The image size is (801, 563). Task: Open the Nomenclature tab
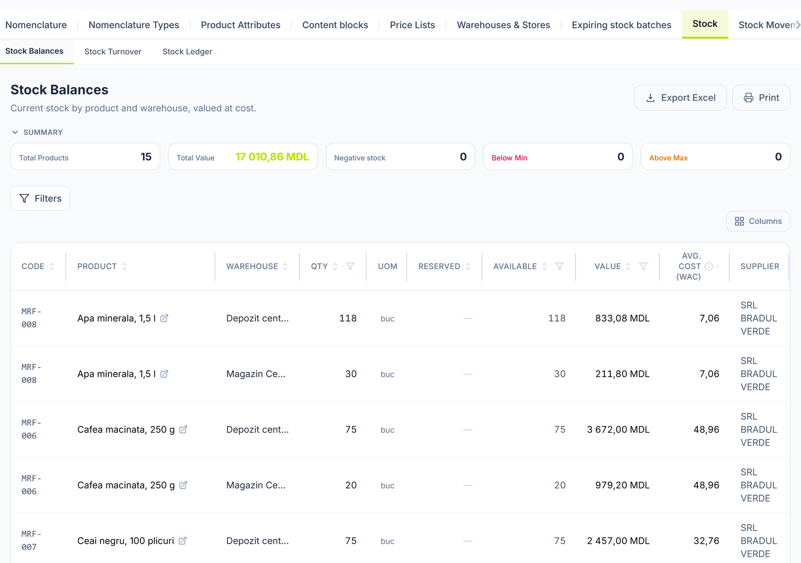click(x=36, y=25)
